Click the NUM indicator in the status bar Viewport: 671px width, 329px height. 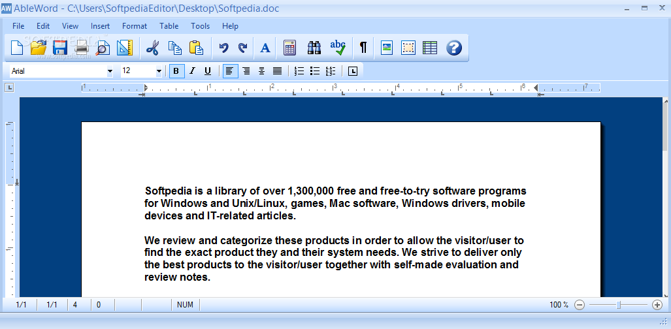[x=185, y=305]
